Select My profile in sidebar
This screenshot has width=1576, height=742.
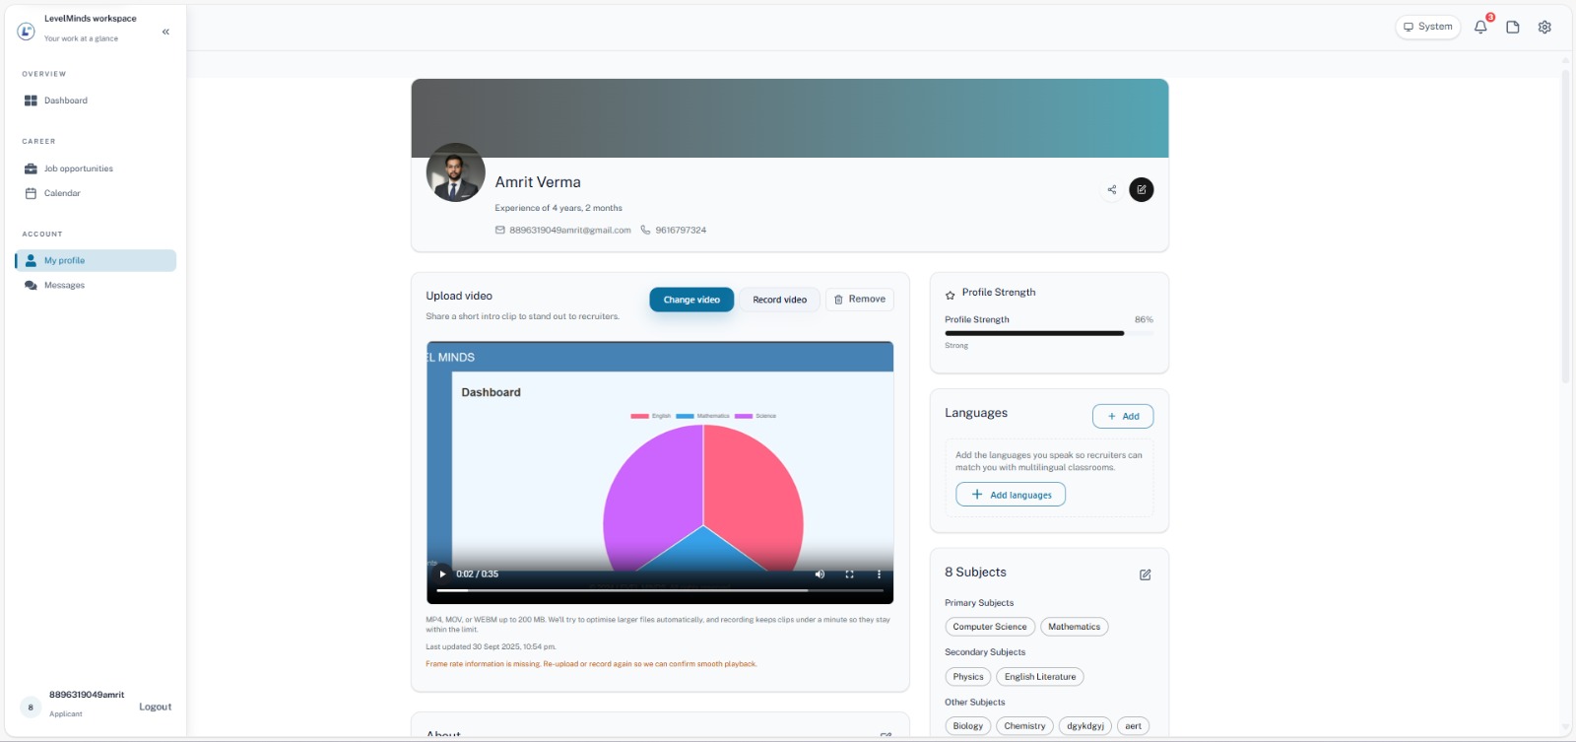(x=96, y=260)
